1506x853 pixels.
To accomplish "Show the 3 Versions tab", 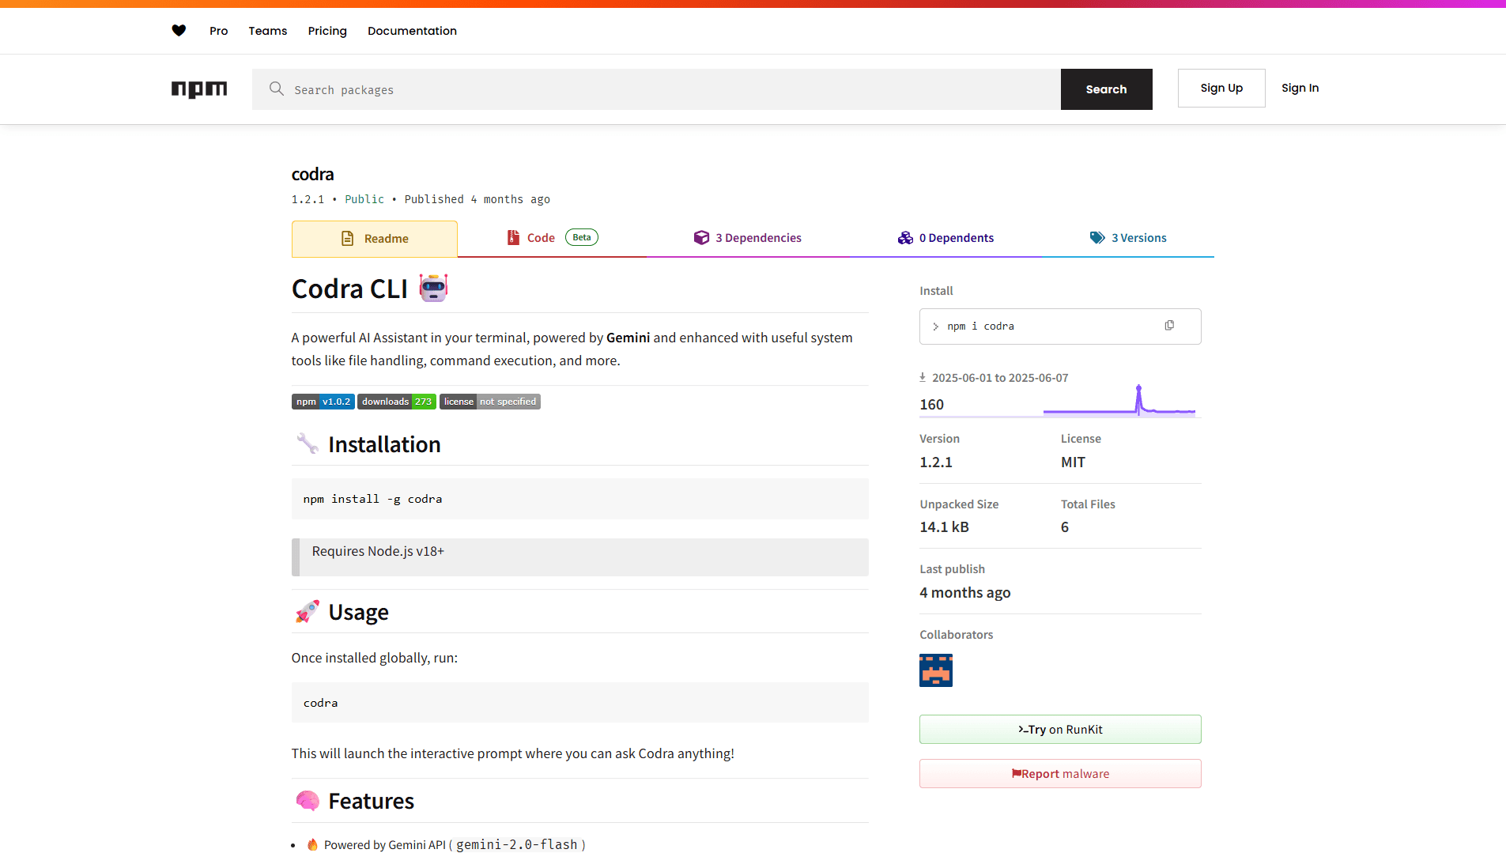I will [x=1128, y=238].
